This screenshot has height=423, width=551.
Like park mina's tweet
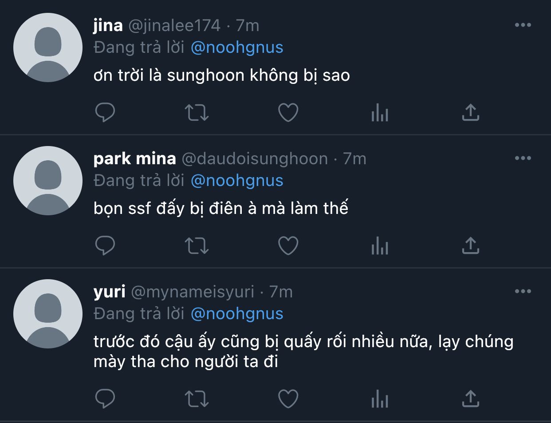(288, 245)
